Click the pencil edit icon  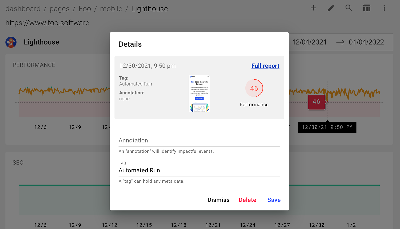(x=331, y=8)
